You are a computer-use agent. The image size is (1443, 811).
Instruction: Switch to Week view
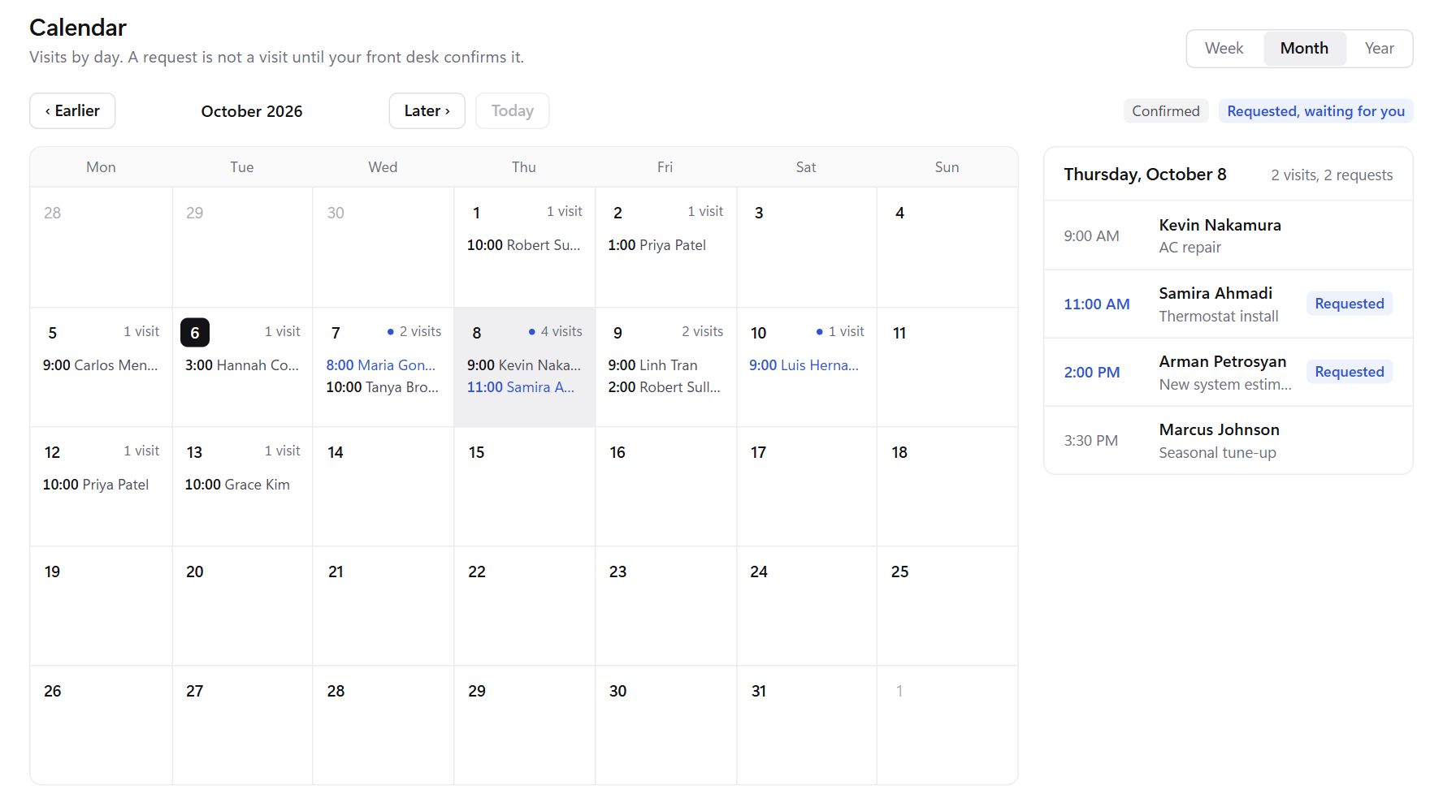click(x=1224, y=49)
